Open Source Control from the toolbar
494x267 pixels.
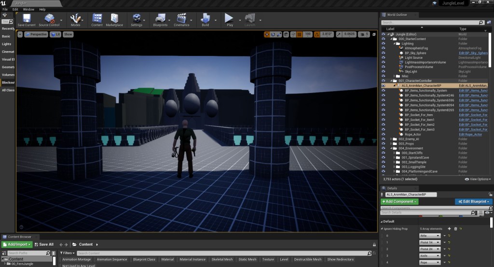(x=49, y=19)
